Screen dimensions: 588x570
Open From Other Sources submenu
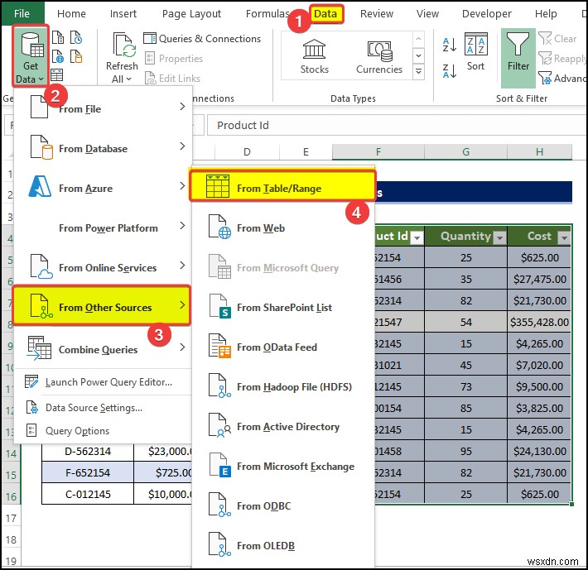[102, 305]
